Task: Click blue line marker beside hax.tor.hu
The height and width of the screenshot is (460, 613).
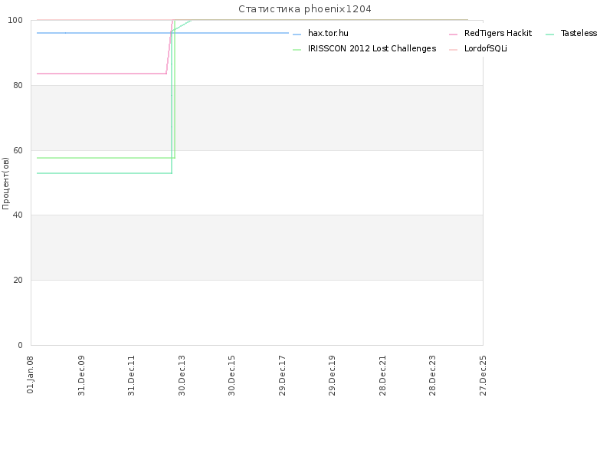Action: 297,34
